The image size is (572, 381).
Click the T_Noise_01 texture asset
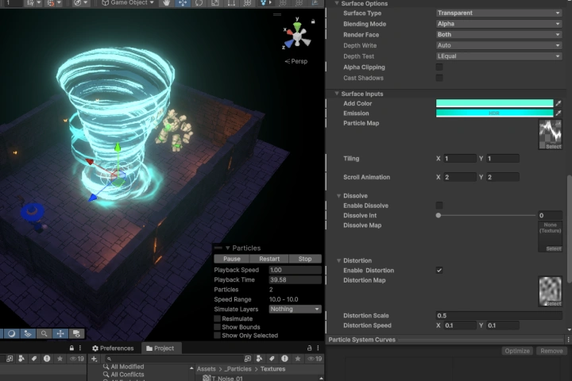click(222, 379)
